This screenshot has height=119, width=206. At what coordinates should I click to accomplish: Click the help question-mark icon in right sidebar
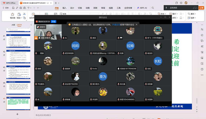pos(202,69)
